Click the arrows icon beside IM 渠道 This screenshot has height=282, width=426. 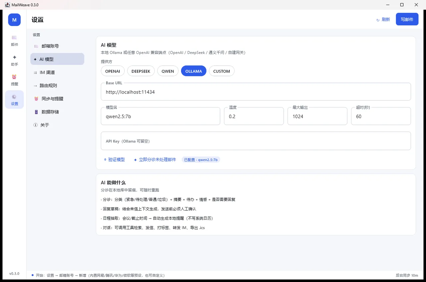(35, 73)
